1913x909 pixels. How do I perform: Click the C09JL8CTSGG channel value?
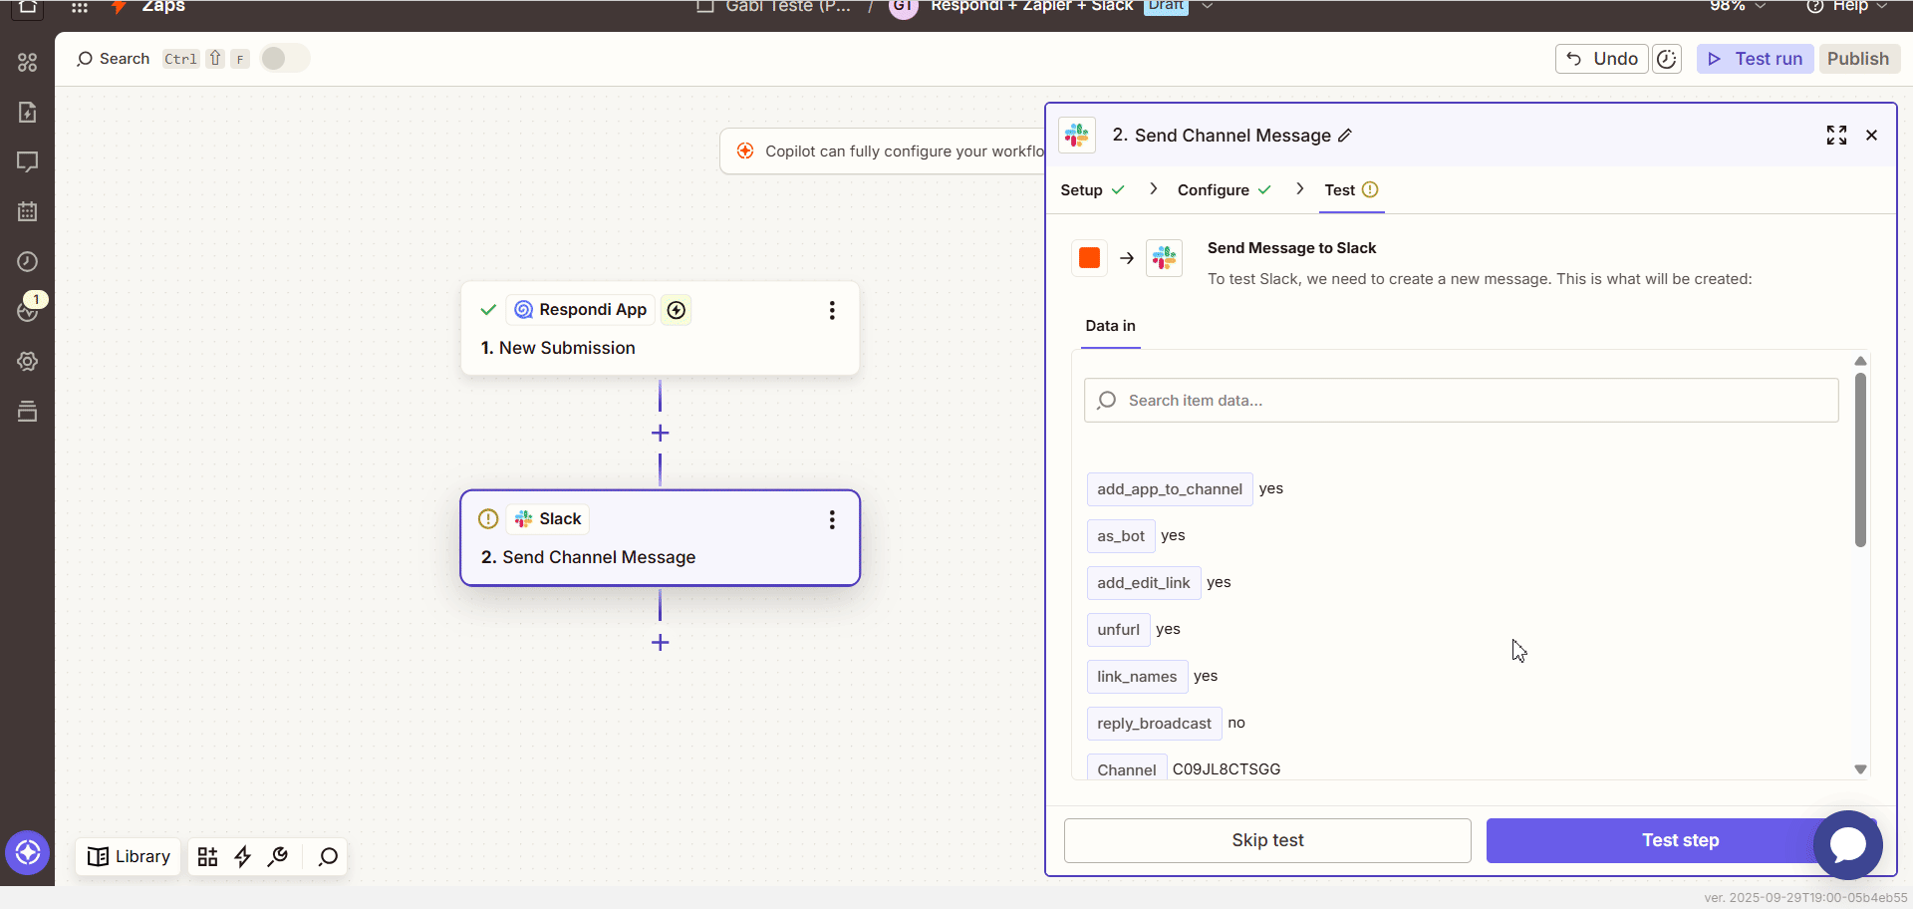(1227, 769)
